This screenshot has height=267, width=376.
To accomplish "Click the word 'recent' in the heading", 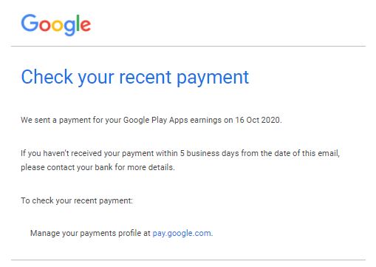I will [146, 77].
